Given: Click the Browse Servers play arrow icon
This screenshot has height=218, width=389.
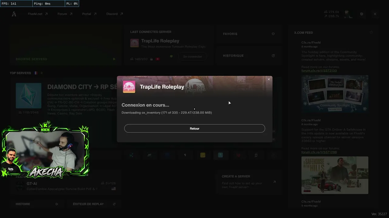Looking at the screenshot, I should click(114, 59).
